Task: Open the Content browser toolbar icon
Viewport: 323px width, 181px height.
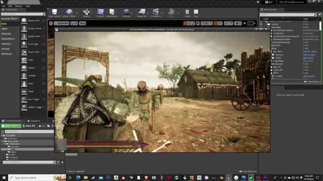Action: pos(100,13)
